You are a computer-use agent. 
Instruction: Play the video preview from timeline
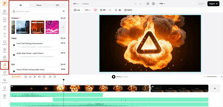(x=113, y=77)
